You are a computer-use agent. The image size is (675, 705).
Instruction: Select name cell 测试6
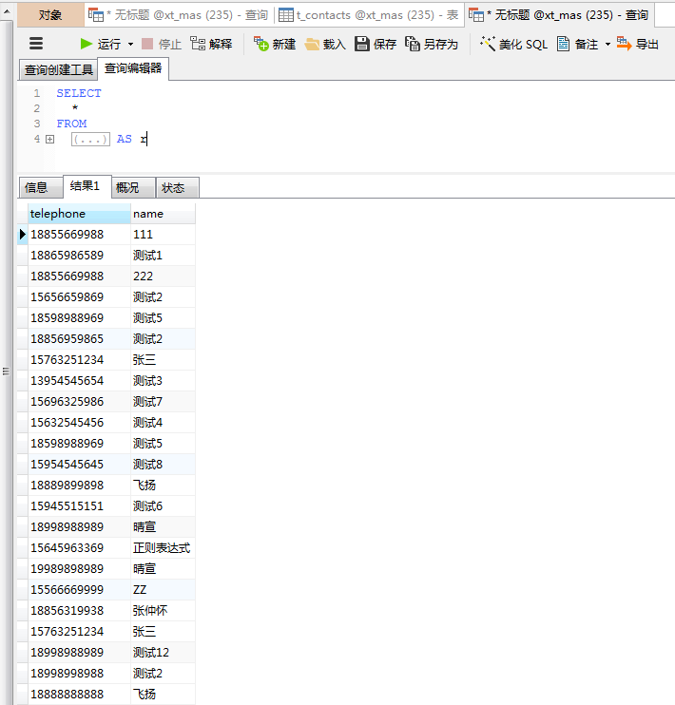[x=163, y=506]
